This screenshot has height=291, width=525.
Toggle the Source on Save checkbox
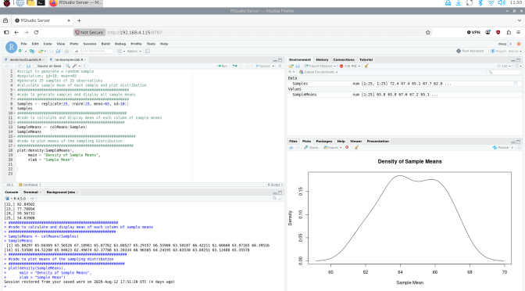point(35,66)
